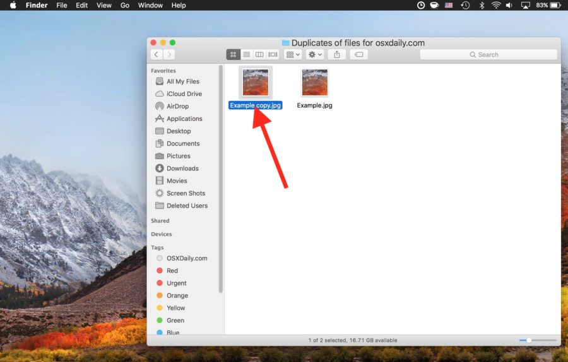Select the Yellow tag in sidebar
The image size is (568, 362).
pyautogui.click(x=175, y=308)
